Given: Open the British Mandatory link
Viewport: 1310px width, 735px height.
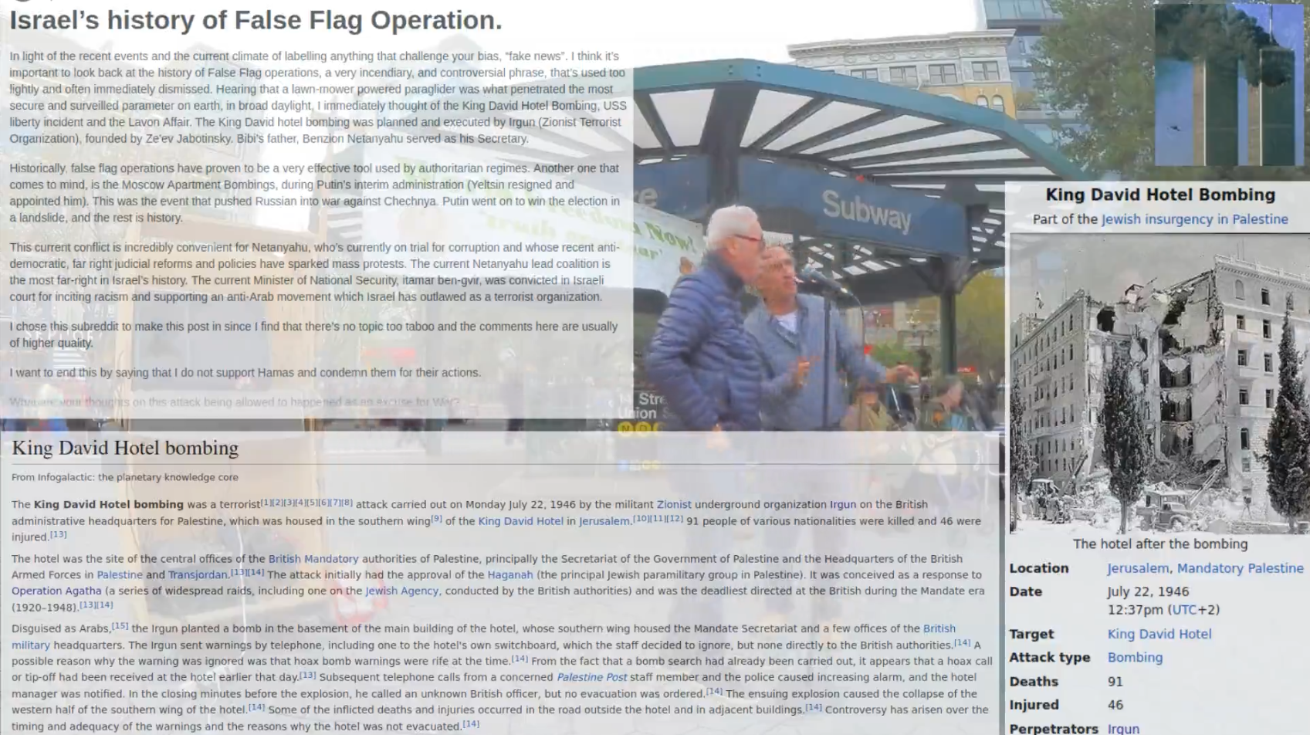Looking at the screenshot, I should (x=313, y=559).
